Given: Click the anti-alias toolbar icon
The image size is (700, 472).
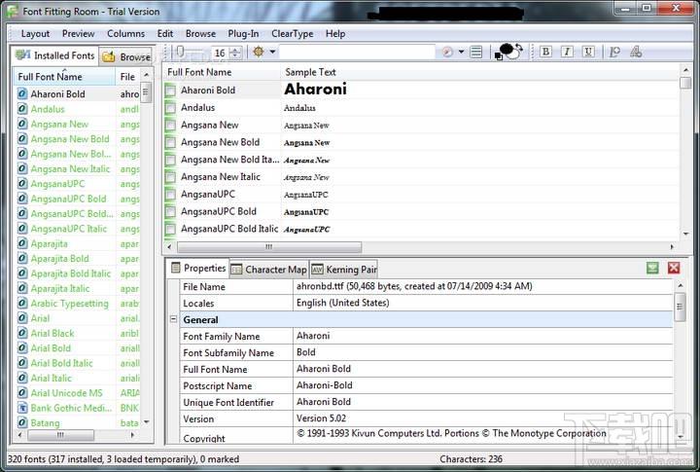Looking at the screenshot, I should click(x=614, y=52).
